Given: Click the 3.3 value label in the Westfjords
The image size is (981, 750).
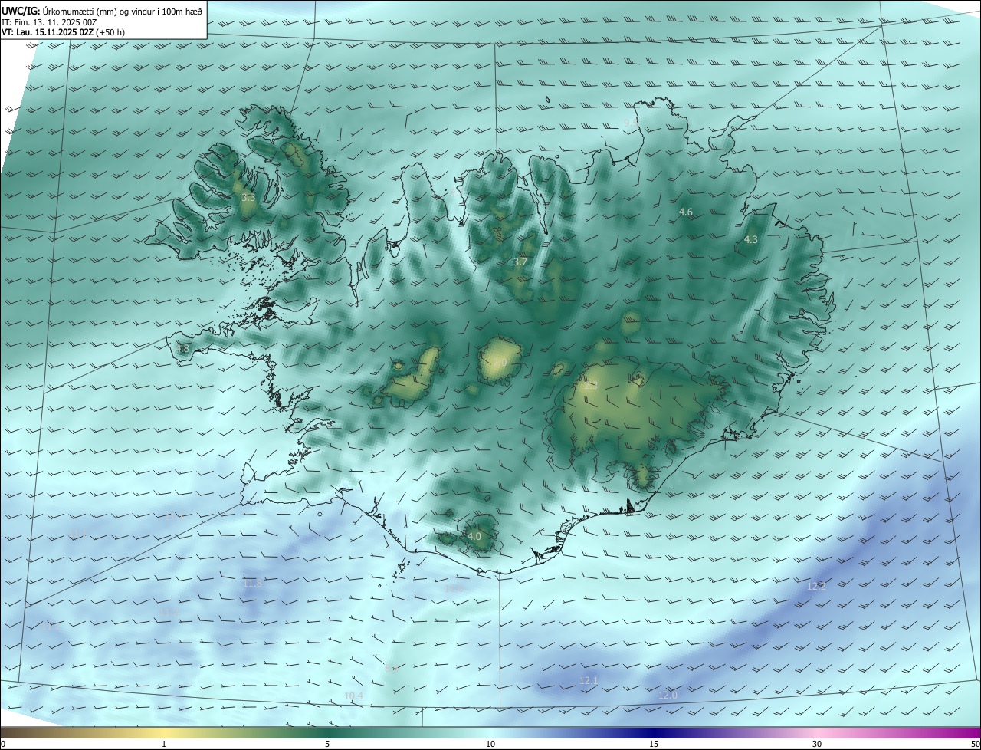Looking at the screenshot, I should 248,198.
